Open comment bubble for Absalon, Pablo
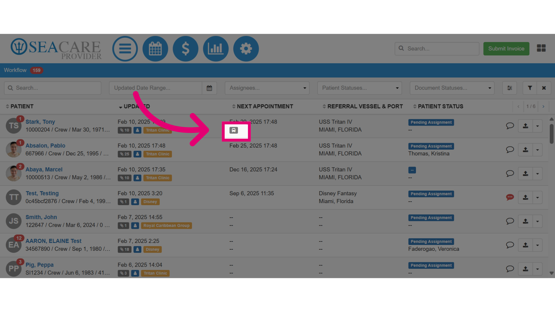 510,150
